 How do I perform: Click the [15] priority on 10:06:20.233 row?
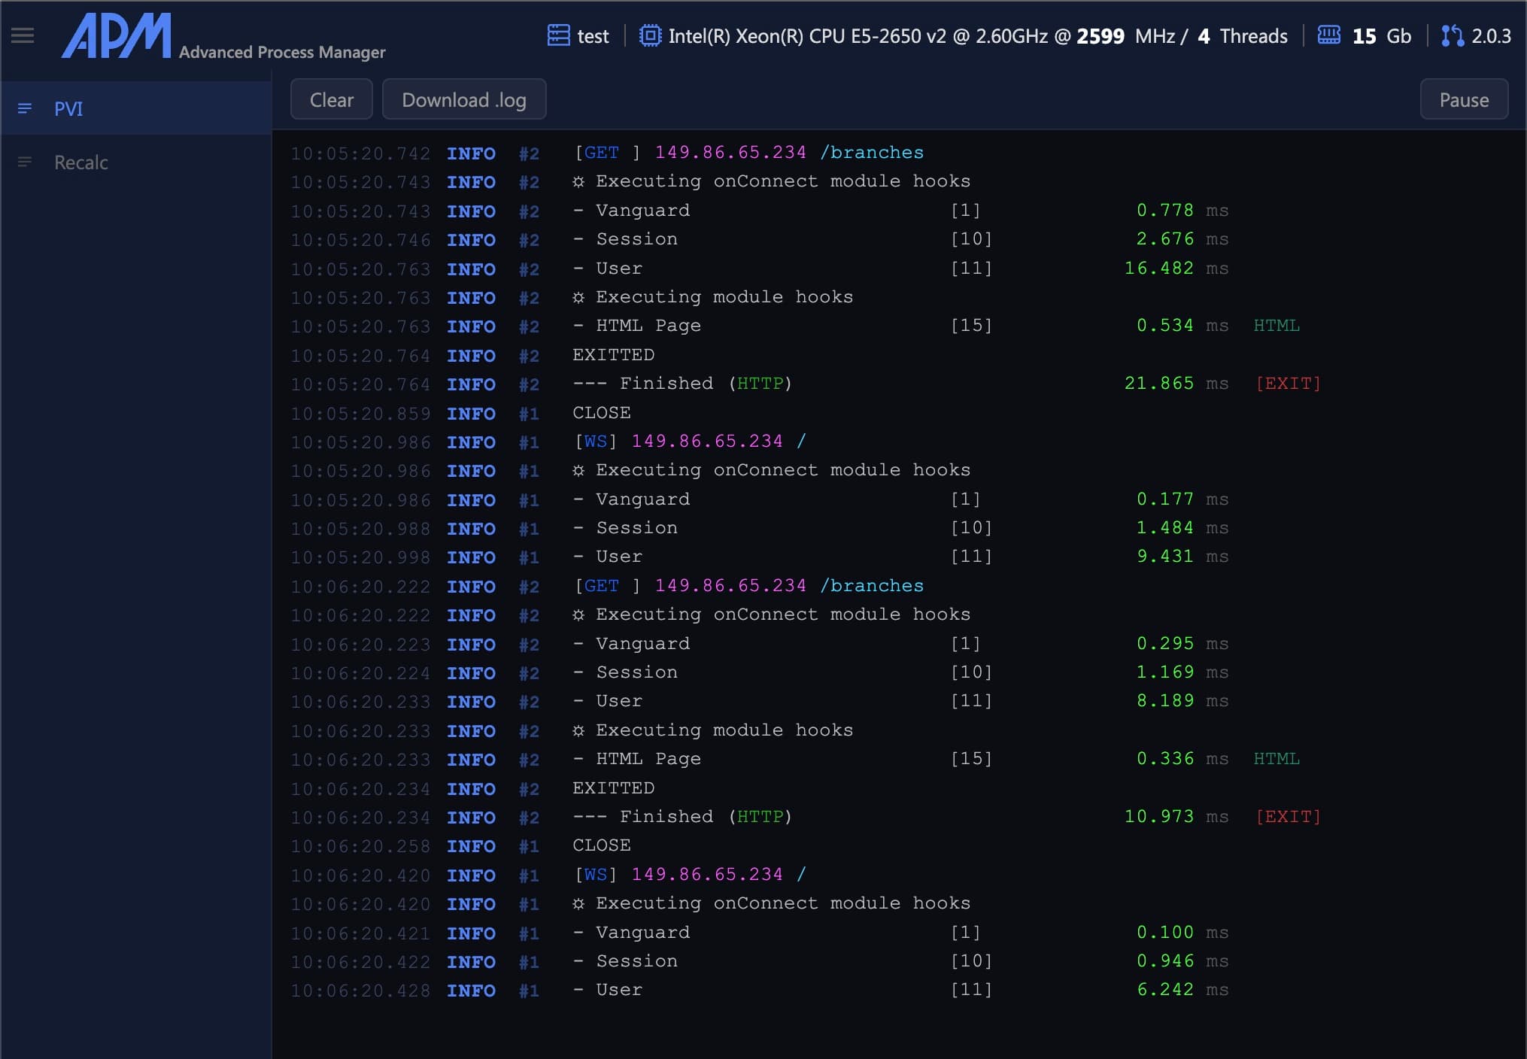(971, 759)
